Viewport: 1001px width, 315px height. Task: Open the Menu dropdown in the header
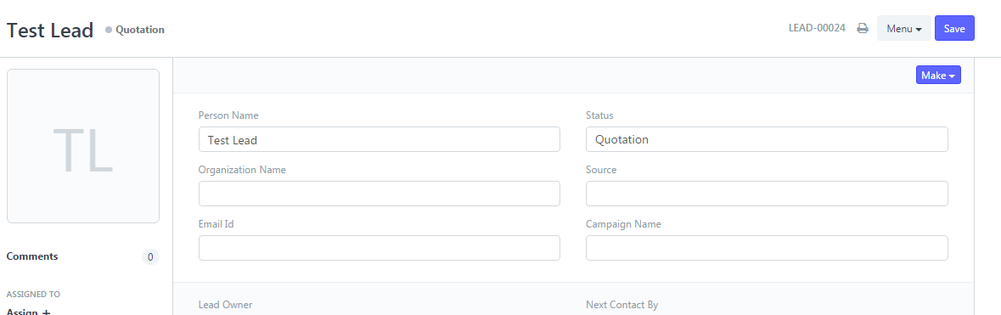pos(904,28)
